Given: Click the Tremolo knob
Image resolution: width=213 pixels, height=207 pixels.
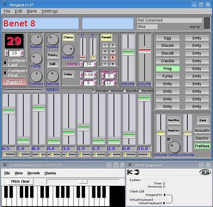Looking at the screenshot, I should tap(36, 76).
